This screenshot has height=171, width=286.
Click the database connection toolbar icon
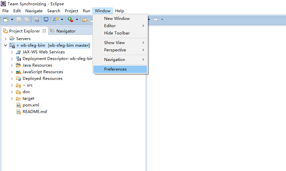(56, 20)
